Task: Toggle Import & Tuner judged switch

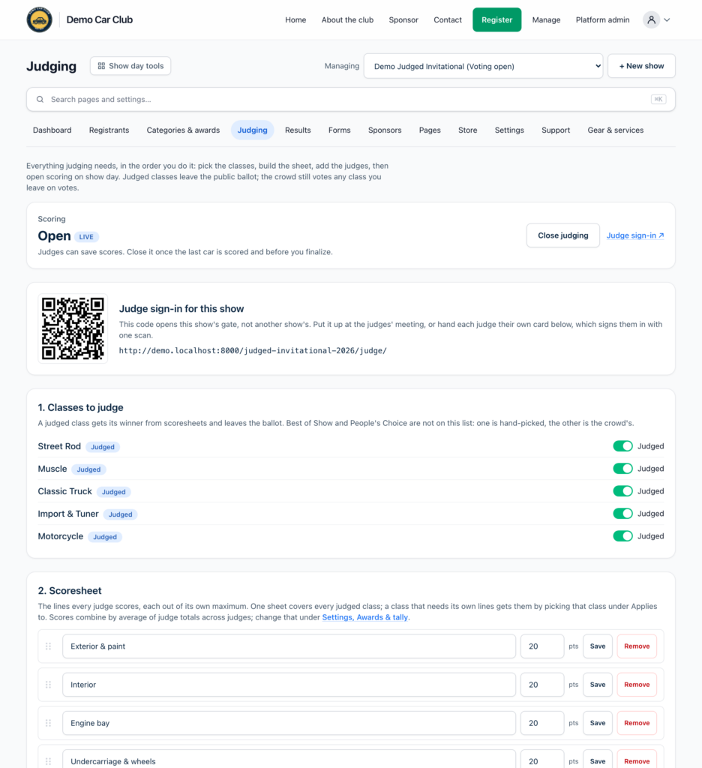Action: [622, 514]
